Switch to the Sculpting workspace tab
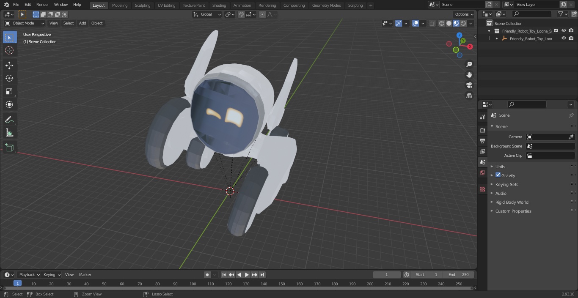This screenshot has height=298, width=578. 143,5
